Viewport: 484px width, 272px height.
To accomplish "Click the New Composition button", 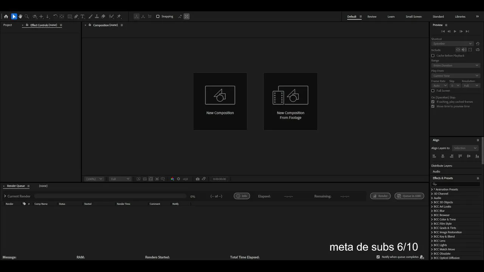I will [x=220, y=102].
